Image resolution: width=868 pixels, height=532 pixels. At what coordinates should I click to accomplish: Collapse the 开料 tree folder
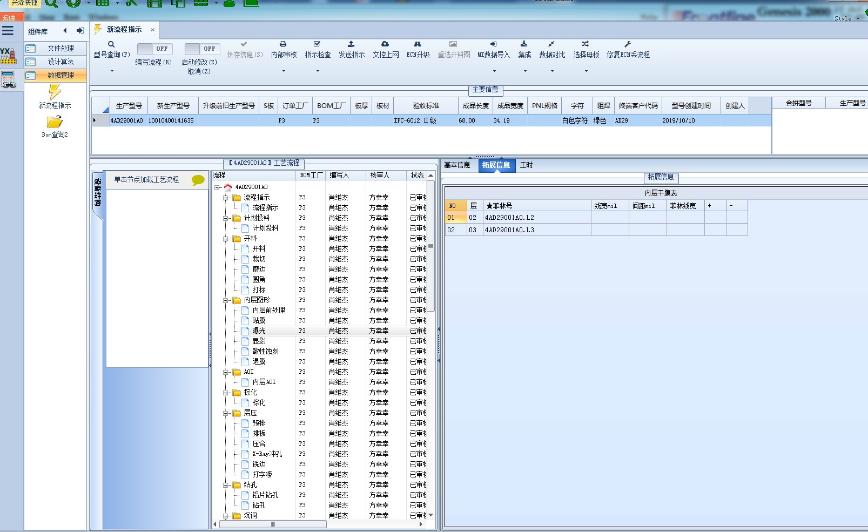pyautogui.click(x=226, y=239)
